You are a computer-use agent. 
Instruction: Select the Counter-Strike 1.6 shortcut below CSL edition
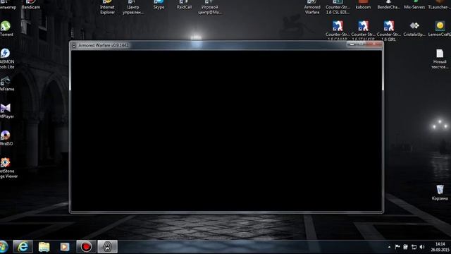(338, 30)
